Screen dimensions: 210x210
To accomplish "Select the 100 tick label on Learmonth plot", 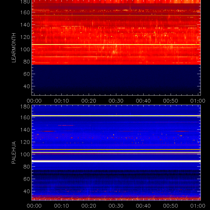I will click(25, 49).
